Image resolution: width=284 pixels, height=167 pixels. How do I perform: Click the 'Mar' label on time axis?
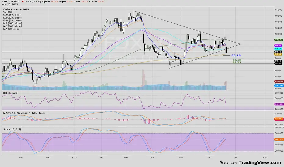tap(126, 157)
